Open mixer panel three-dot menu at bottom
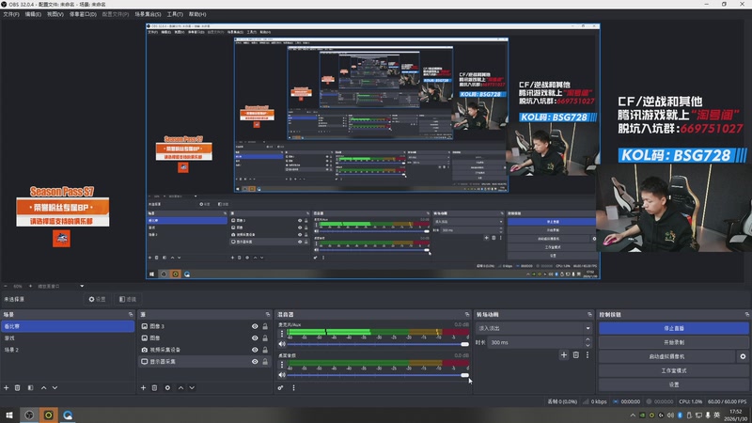 pyautogui.click(x=293, y=387)
